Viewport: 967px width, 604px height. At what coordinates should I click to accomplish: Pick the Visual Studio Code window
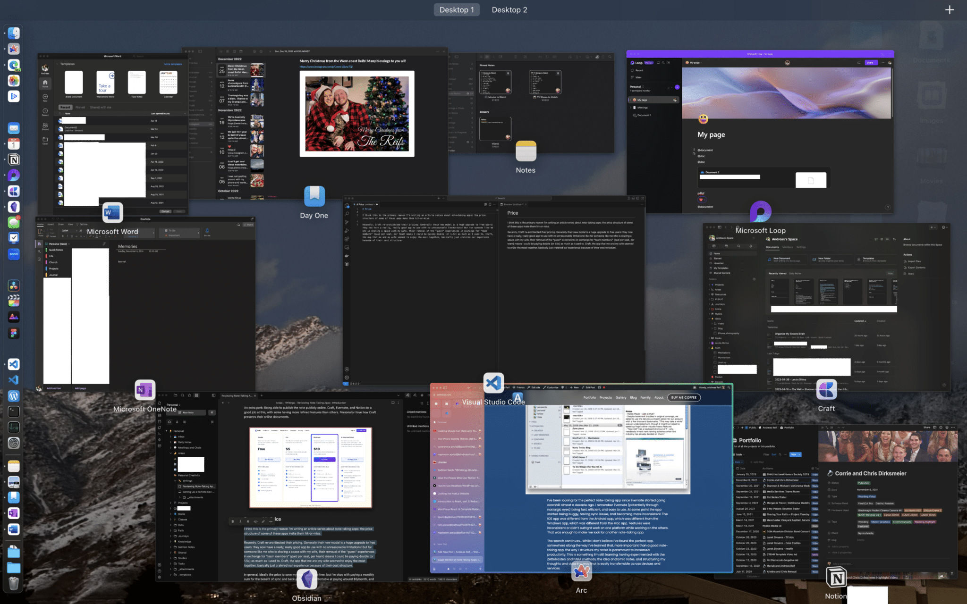coord(493,293)
